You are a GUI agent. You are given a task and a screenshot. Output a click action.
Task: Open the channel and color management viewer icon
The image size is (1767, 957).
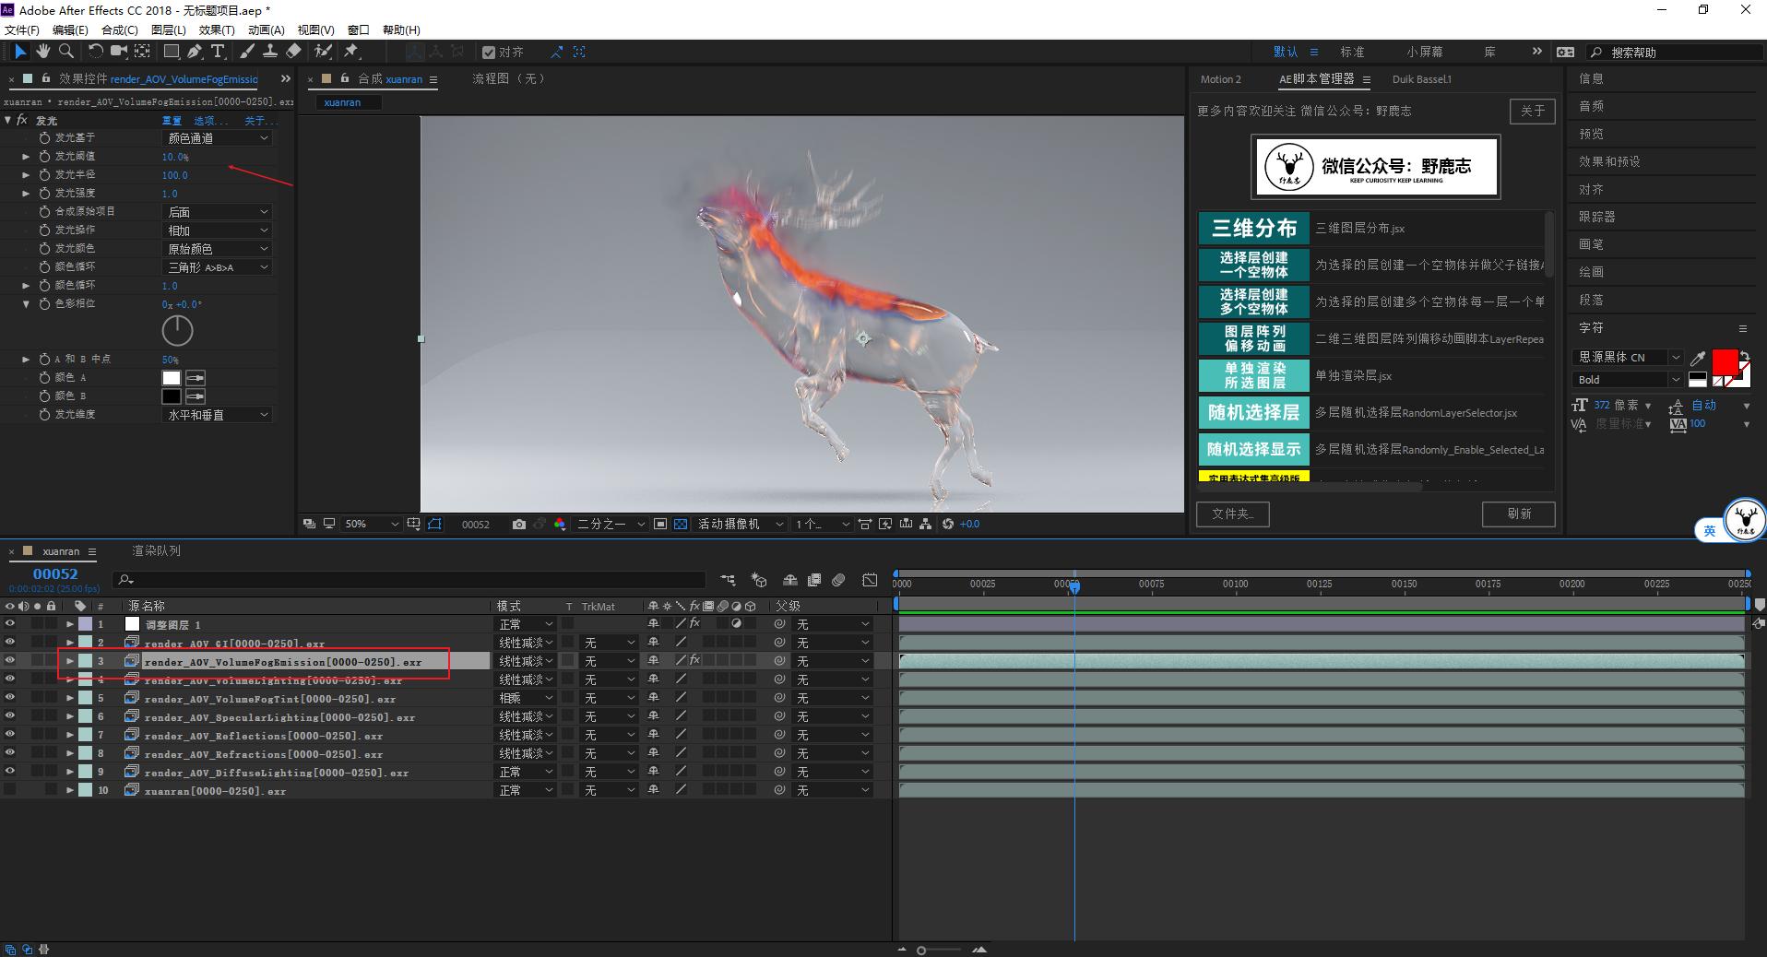(560, 524)
